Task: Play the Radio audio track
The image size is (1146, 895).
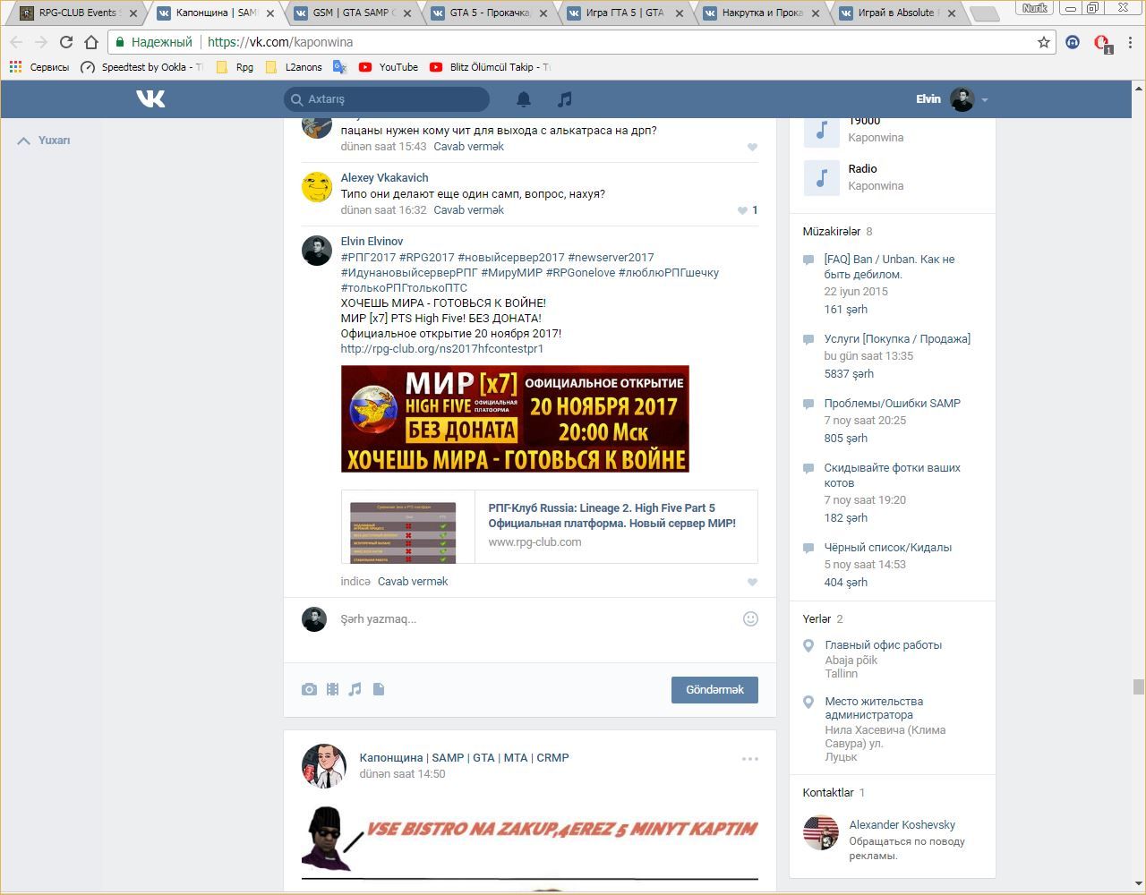Action: [x=821, y=177]
